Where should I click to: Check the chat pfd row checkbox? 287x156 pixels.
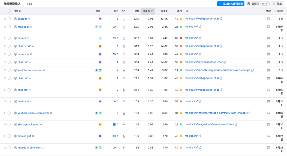point(9,90)
